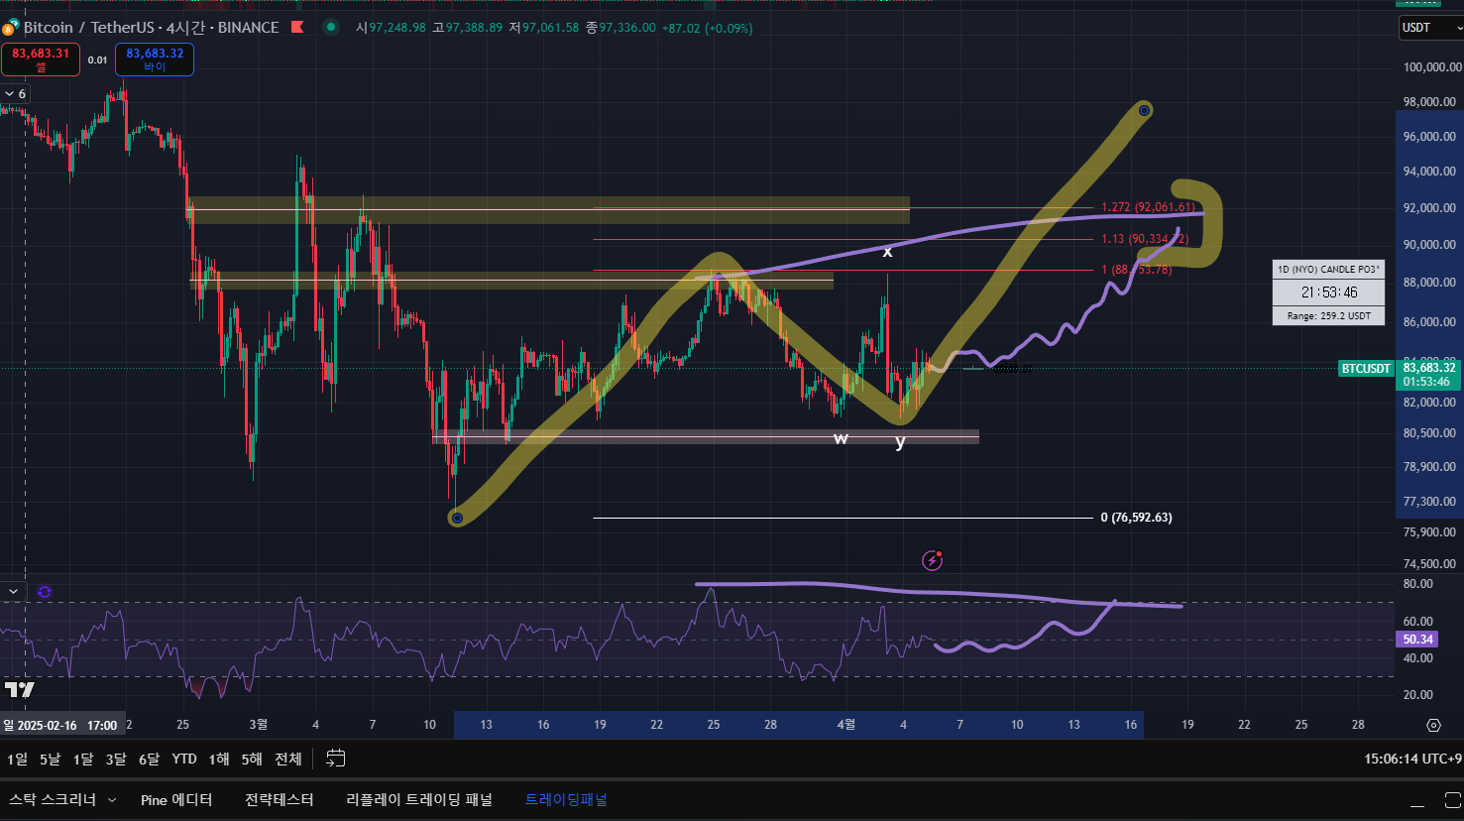Screen dimensions: 1464x821
Task: Open the USDT currency dropdown
Action: coord(1430,28)
